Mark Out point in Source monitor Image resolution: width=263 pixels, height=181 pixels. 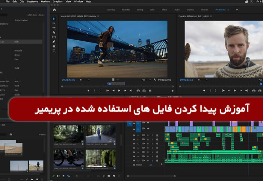pos(100,91)
